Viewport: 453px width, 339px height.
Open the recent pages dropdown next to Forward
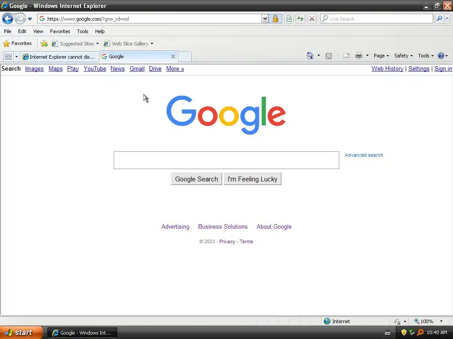click(30, 19)
